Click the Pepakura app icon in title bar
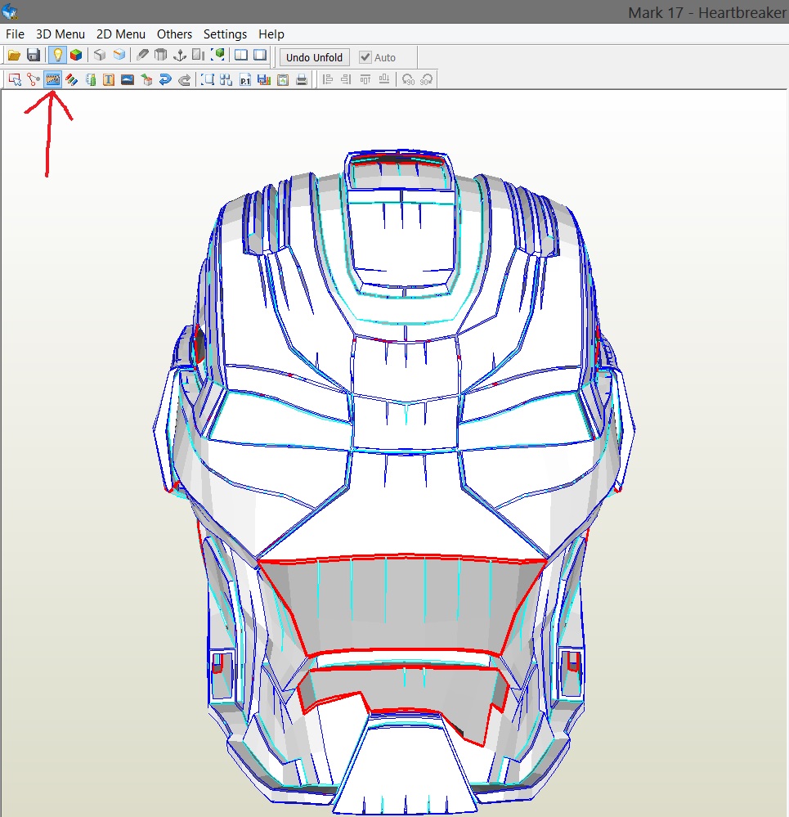 [9, 11]
